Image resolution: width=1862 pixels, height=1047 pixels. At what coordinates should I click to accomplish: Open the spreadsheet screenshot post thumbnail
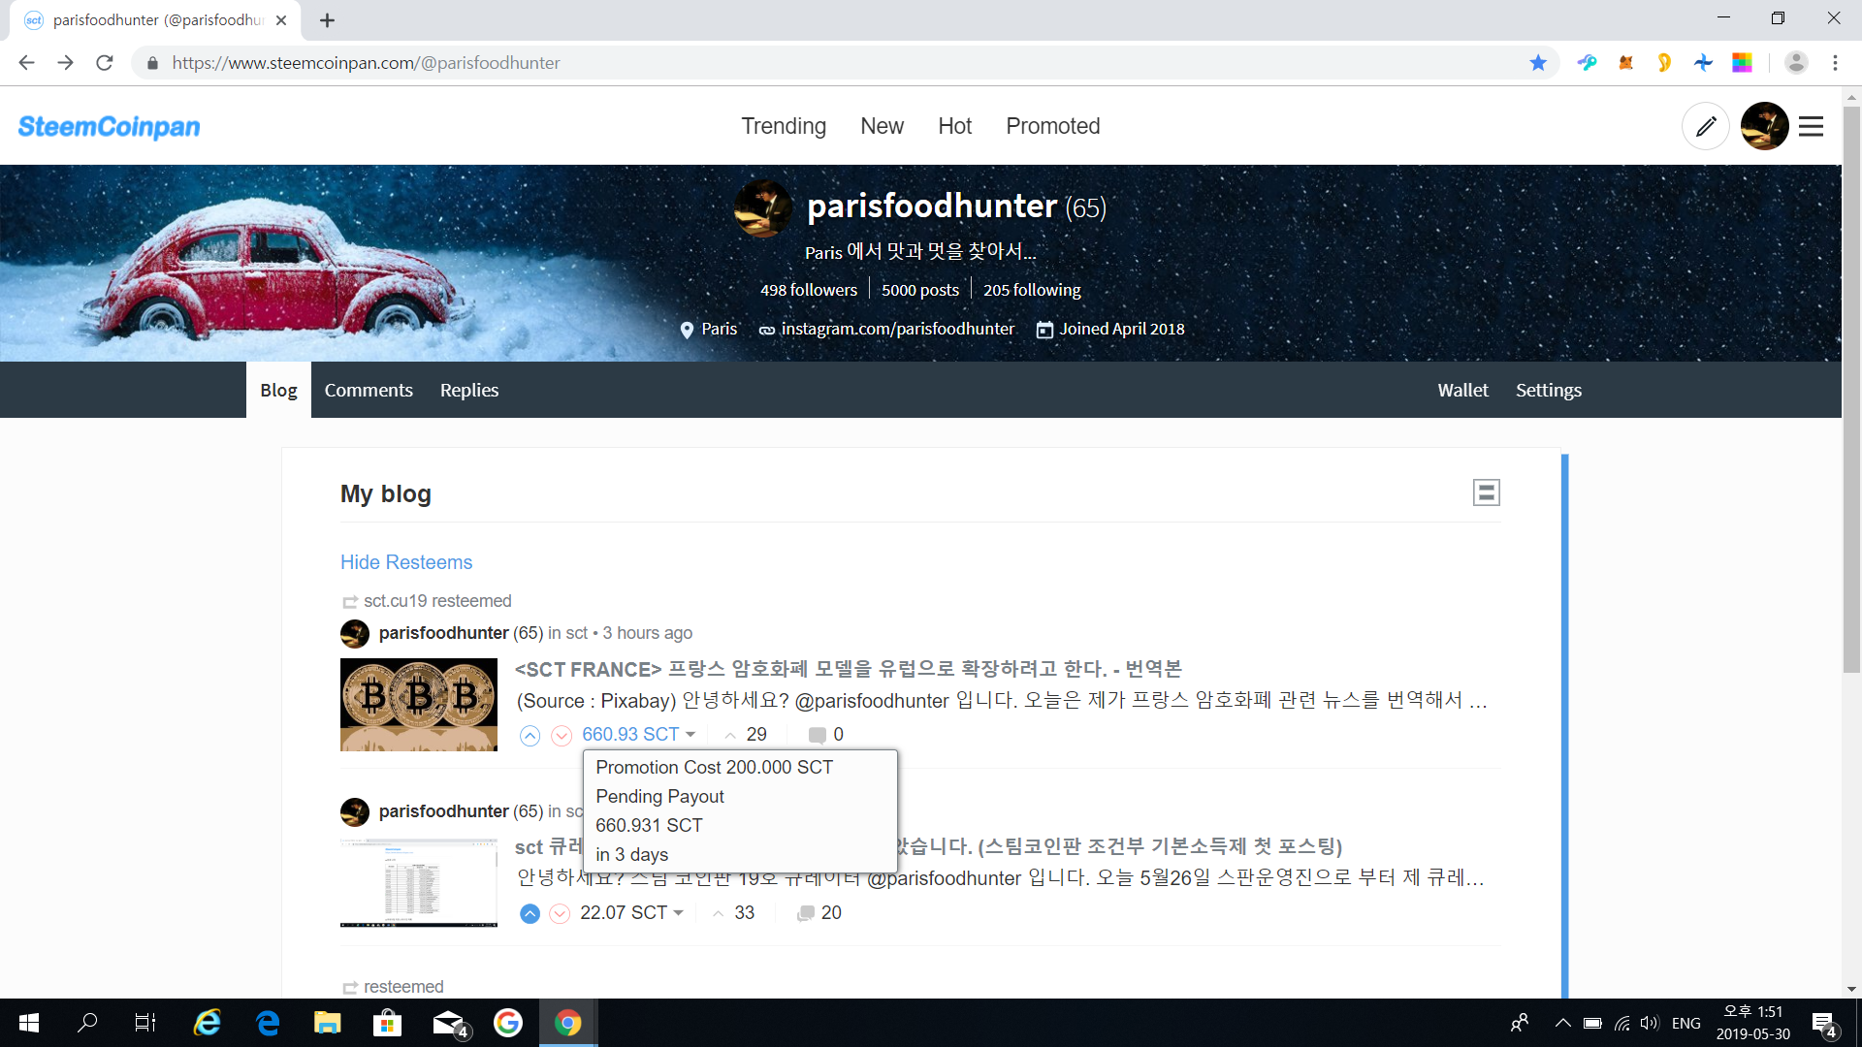click(x=419, y=882)
